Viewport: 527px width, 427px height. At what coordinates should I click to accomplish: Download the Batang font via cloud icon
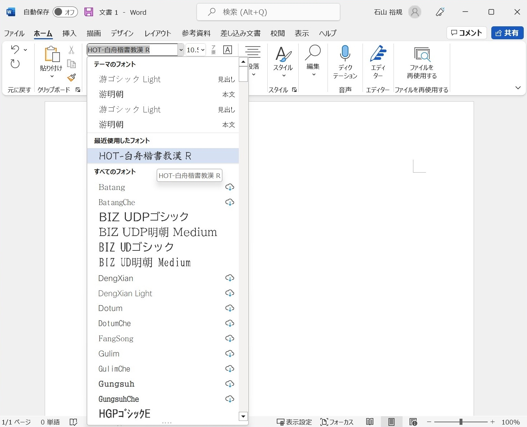[x=230, y=187]
